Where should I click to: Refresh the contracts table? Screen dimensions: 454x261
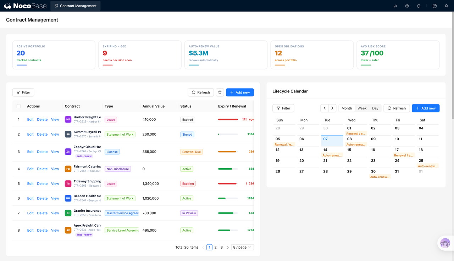point(201,92)
